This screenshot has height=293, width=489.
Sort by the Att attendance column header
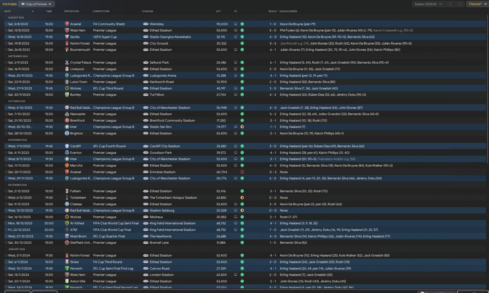(x=218, y=11)
